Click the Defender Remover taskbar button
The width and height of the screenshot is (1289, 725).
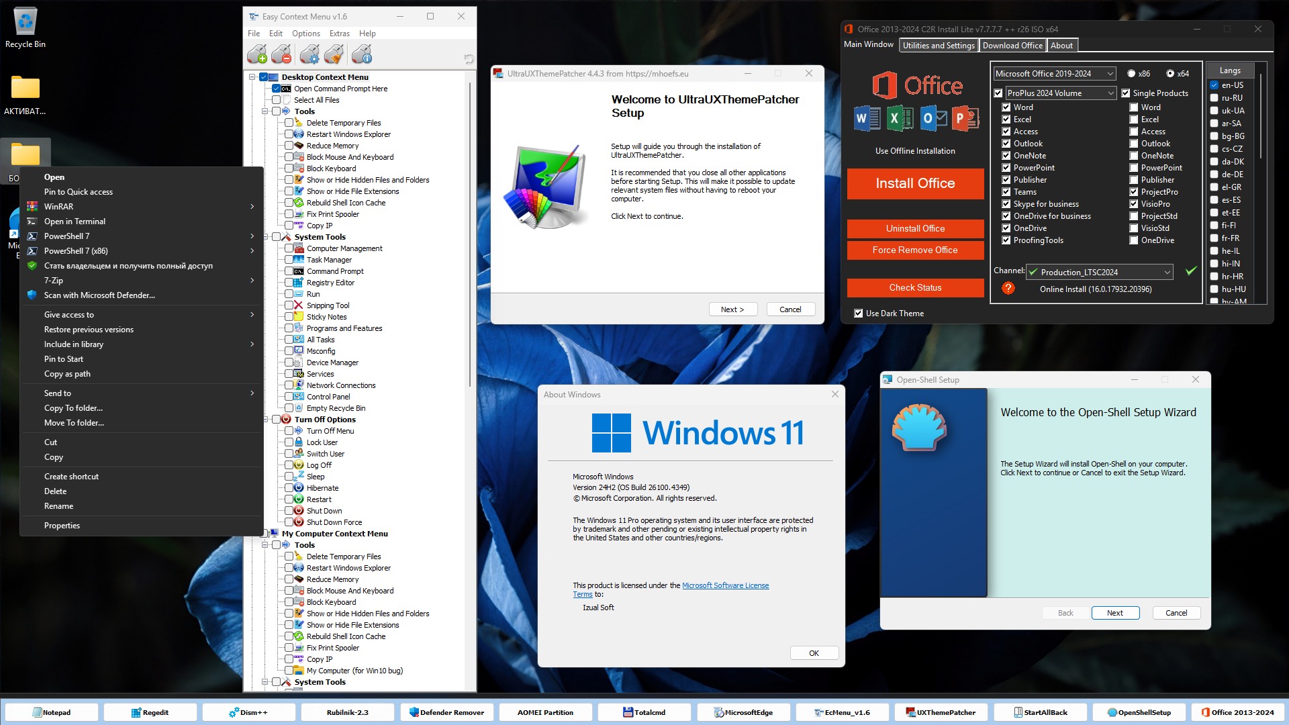pyautogui.click(x=446, y=712)
